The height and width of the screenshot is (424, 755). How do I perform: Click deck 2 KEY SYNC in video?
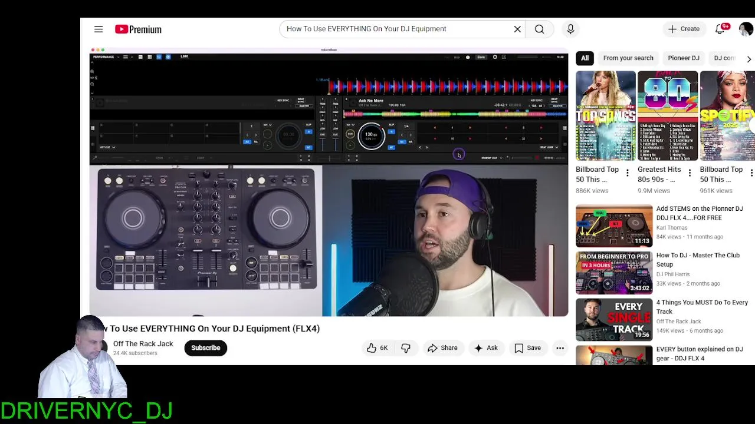[x=536, y=101]
